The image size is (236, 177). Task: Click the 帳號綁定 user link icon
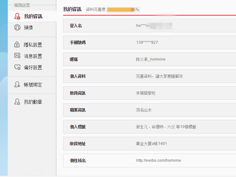[18, 85]
